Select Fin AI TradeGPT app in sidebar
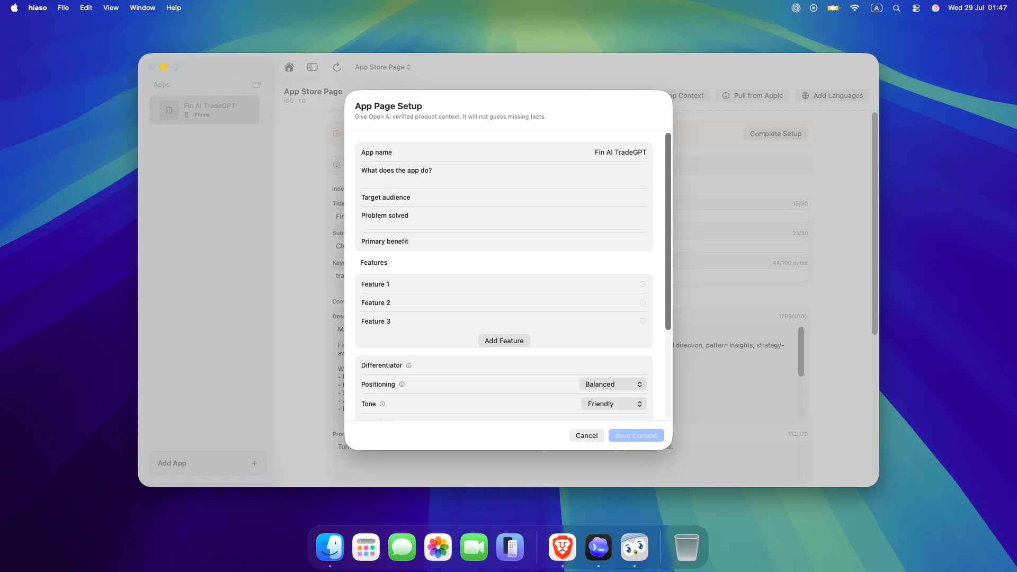Viewport: 1017px width, 572px height. 204,110
